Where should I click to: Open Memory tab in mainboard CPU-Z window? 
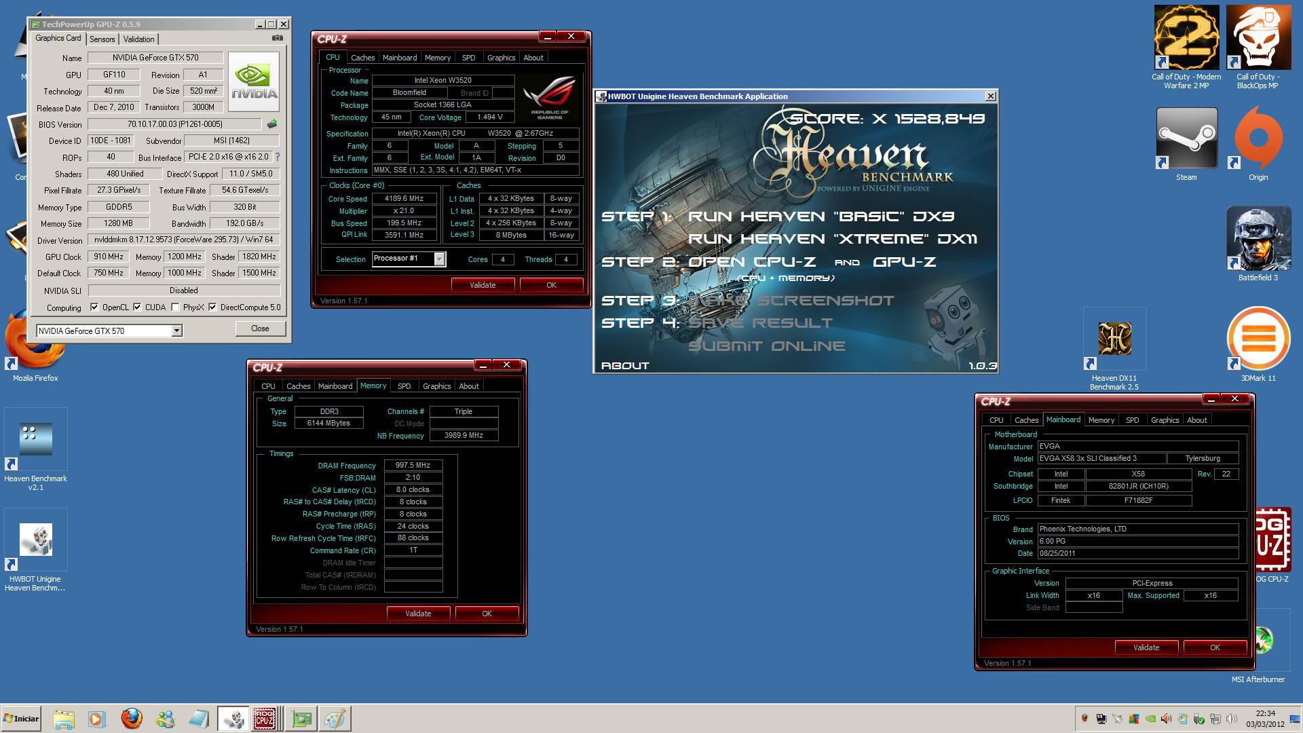point(1101,420)
